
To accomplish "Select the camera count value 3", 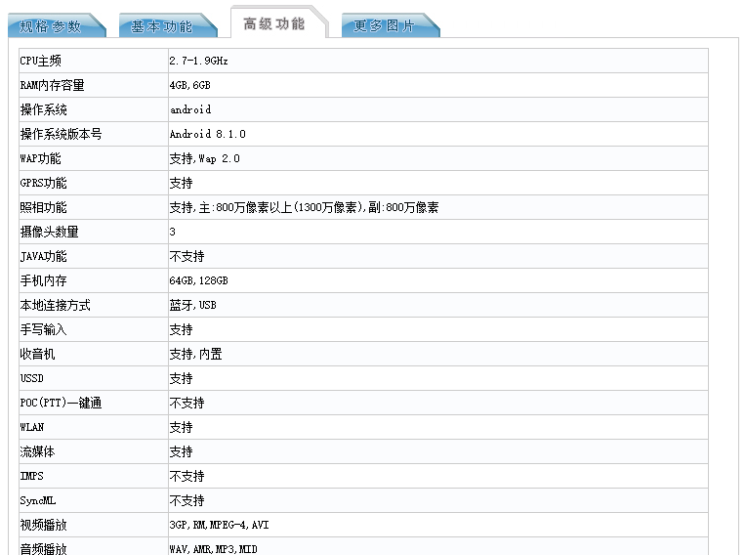I will coord(172,232).
